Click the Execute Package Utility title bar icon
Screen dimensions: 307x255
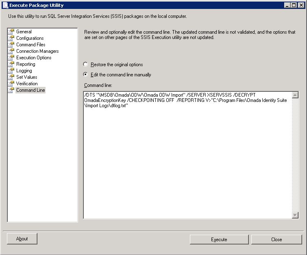5,5
